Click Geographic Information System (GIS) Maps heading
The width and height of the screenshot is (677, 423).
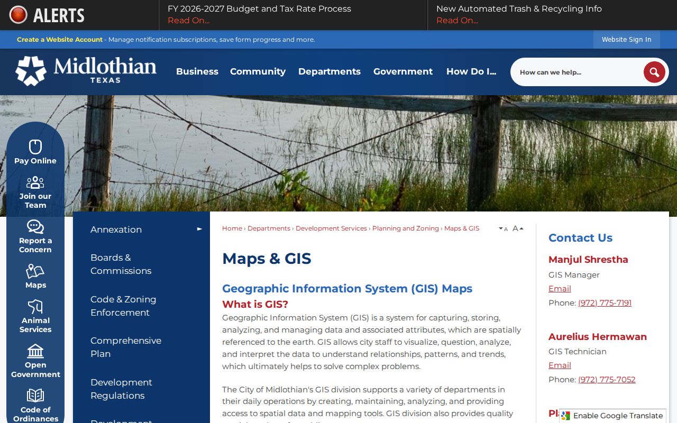pyautogui.click(x=347, y=289)
